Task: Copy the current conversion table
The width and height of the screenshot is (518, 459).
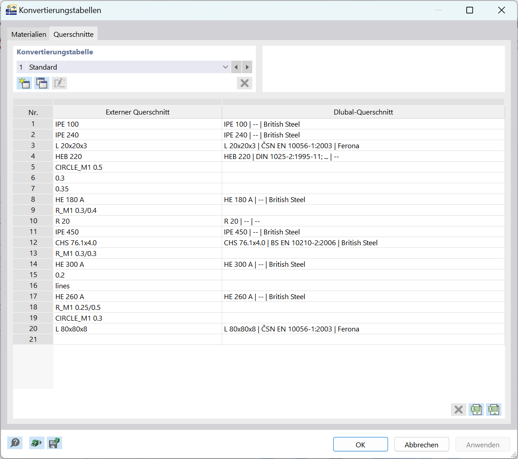Action: click(x=42, y=83)
